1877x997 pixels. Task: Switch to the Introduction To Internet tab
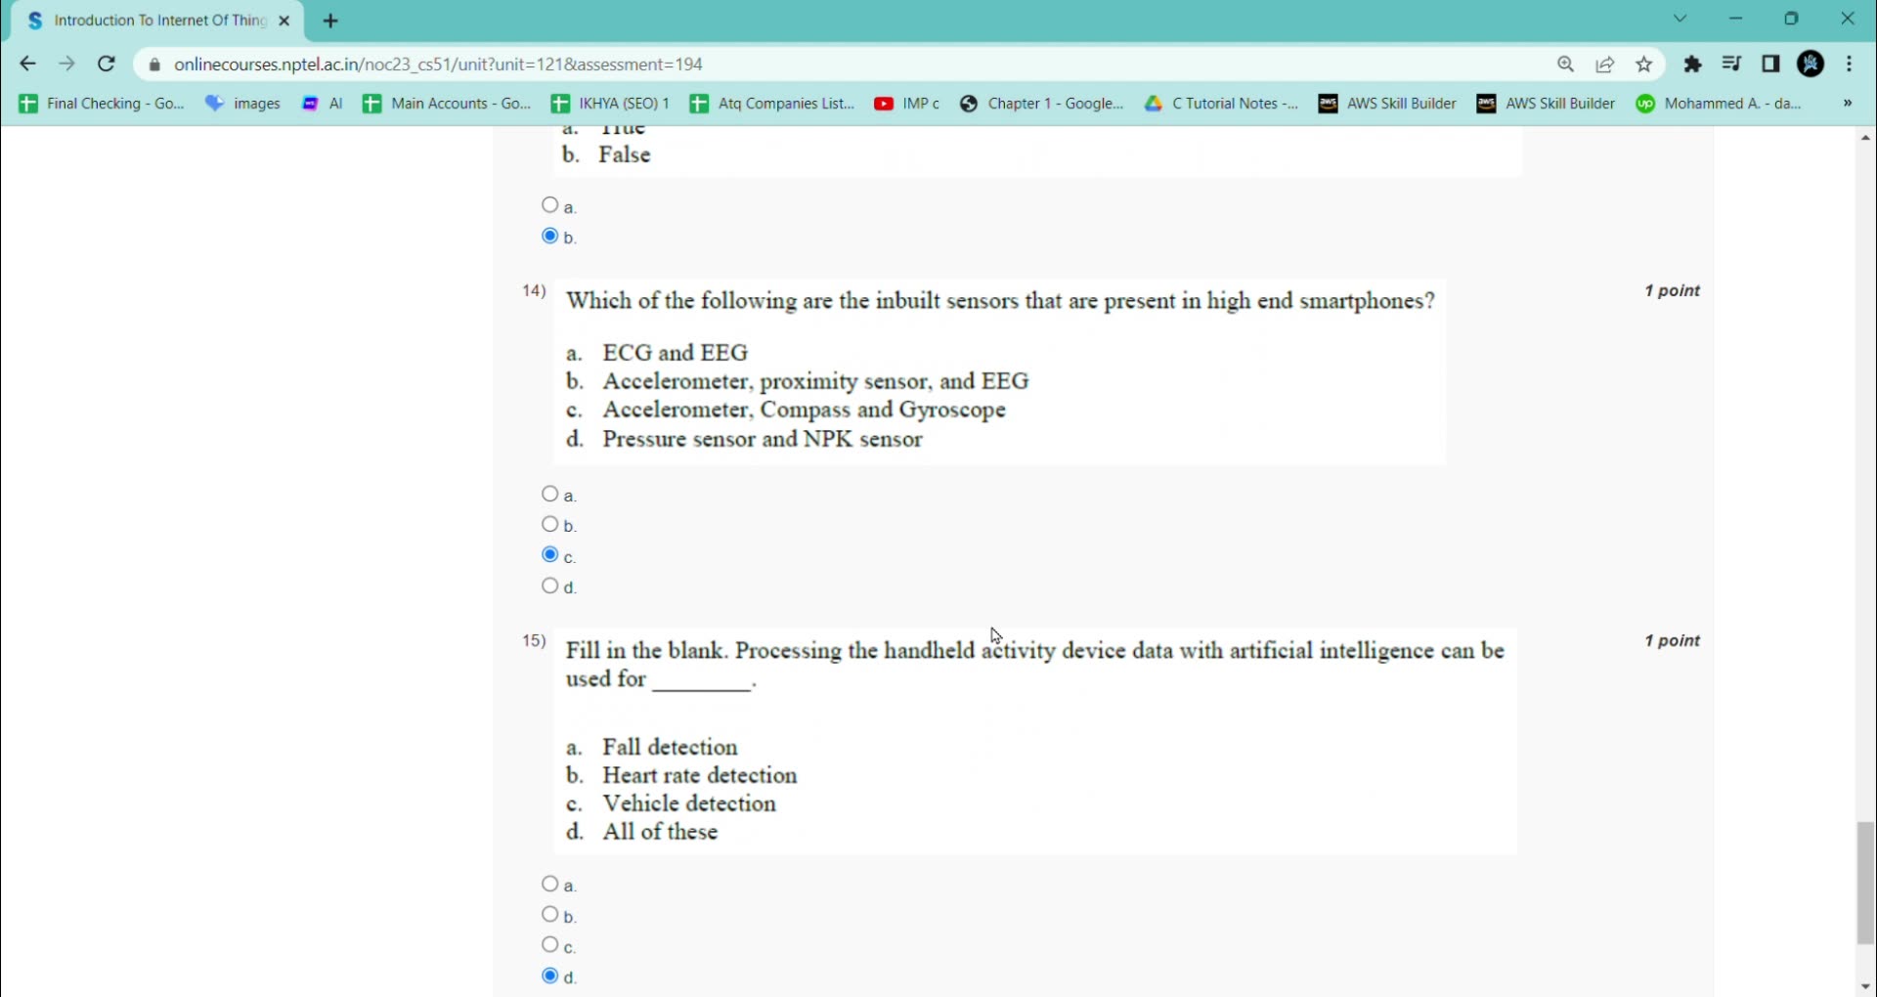(156, 20)
